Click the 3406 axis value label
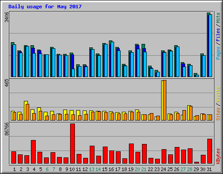Screen dimensions: 223x174 7,17
